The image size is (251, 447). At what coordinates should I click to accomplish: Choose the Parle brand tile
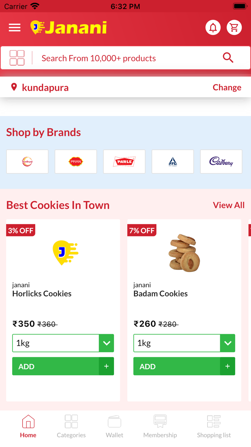124,162
